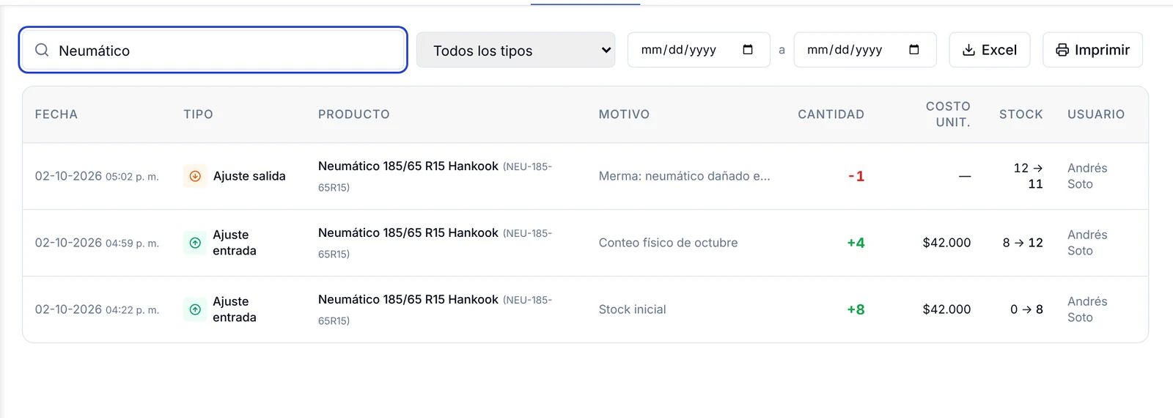The height and width of the screenshot is (418, 1173).
Task: Open the Todos los tipos dropdown
Action: coord(515,50)
